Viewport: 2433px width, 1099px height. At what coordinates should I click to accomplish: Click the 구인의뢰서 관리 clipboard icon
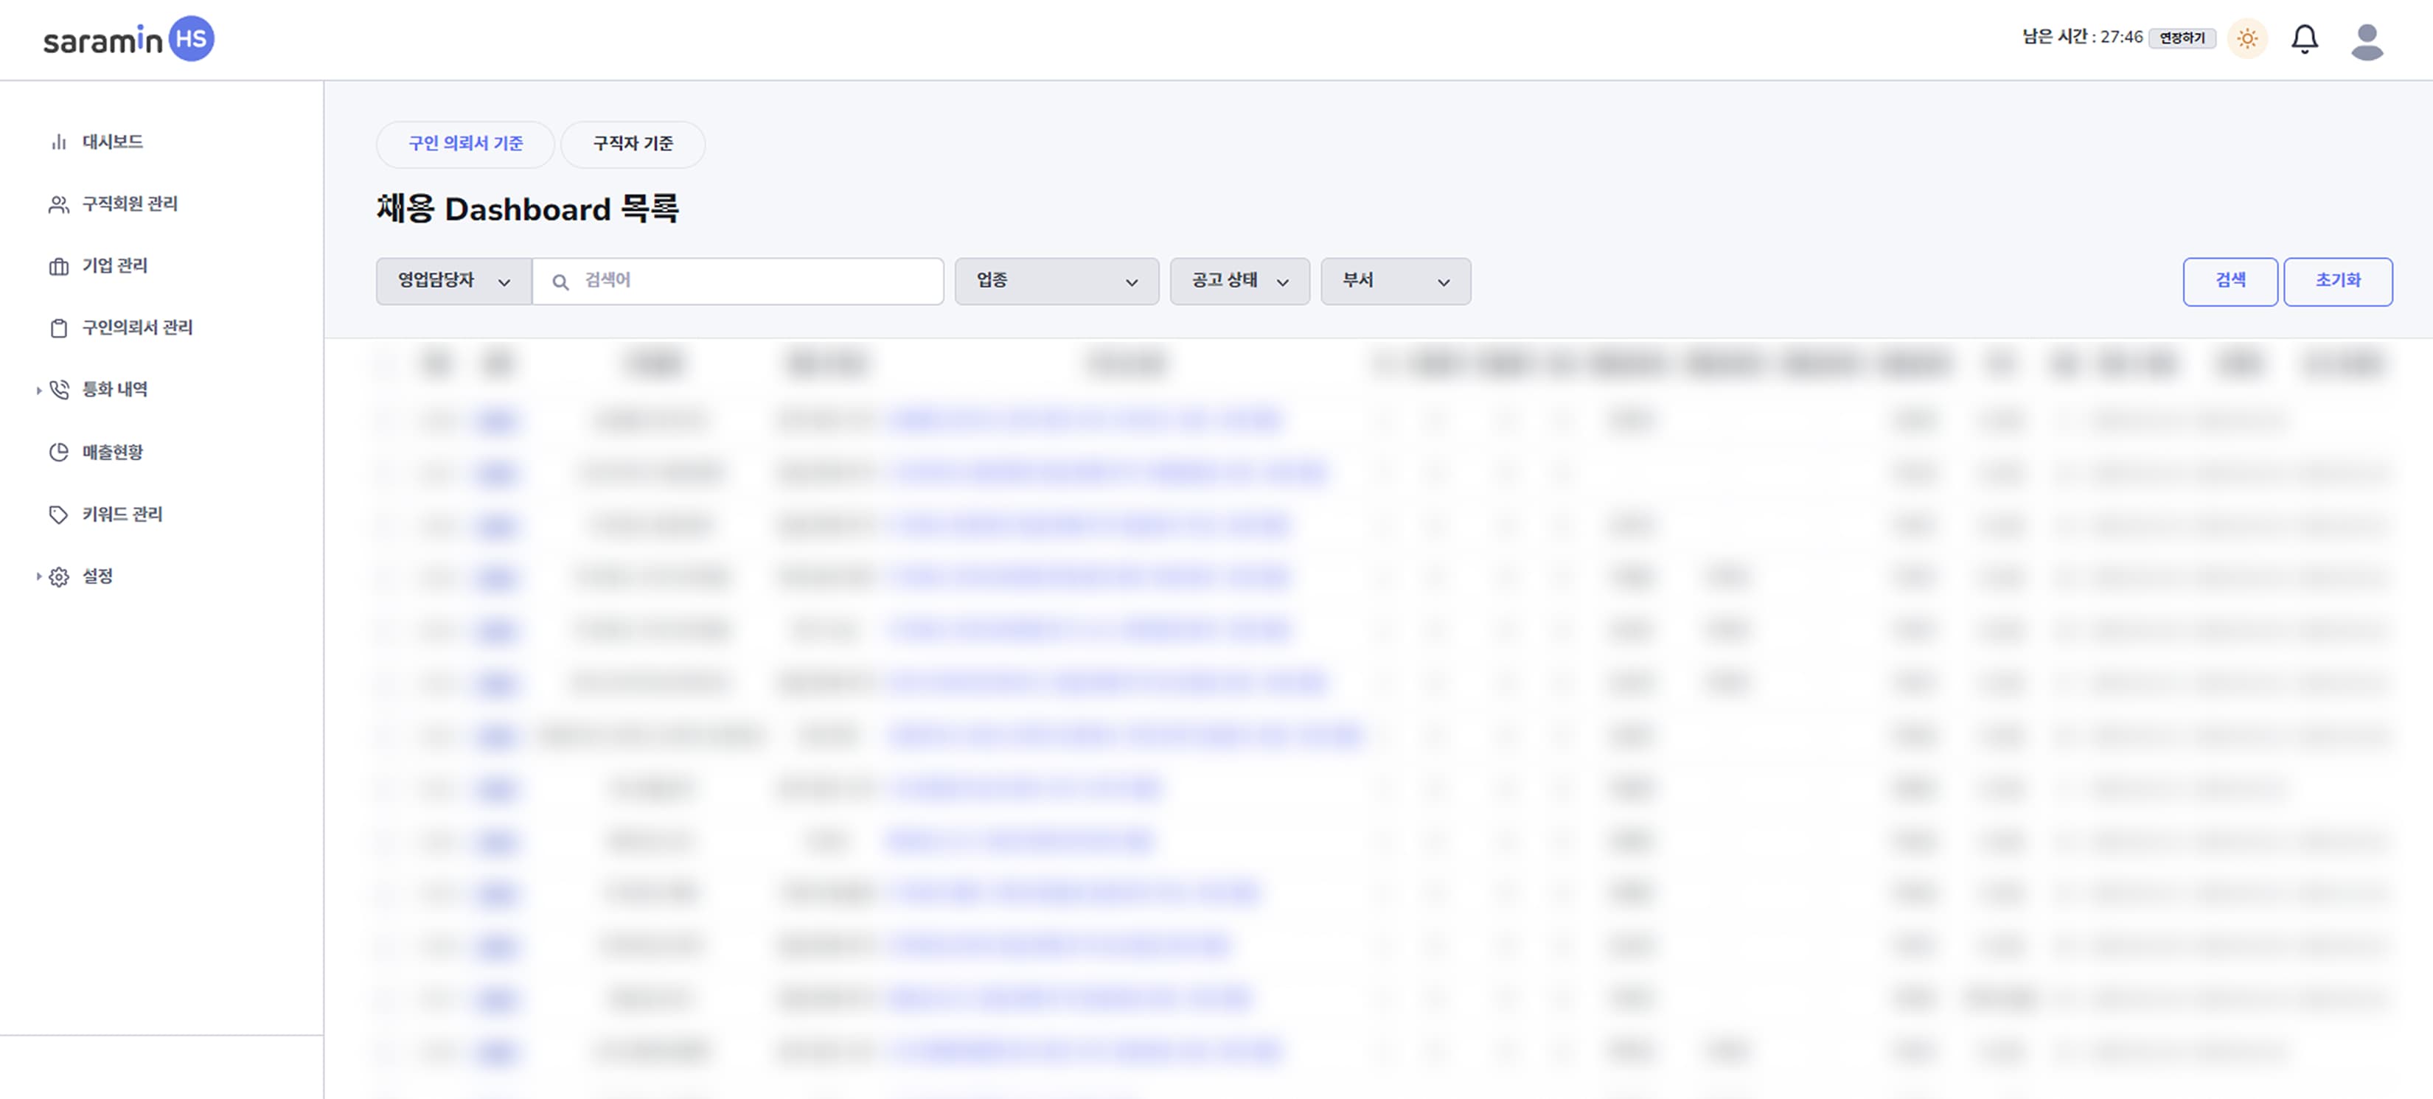58,327
